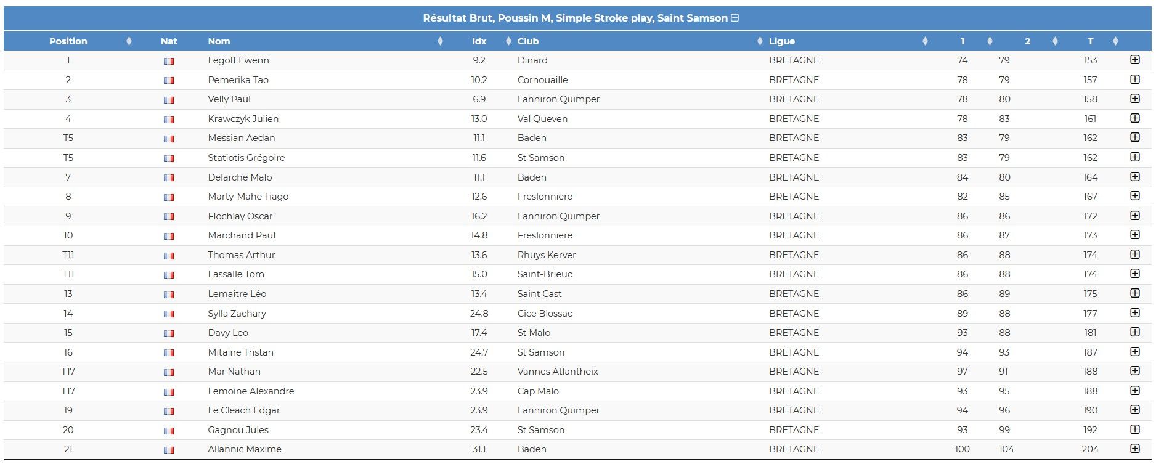Expand details for Delarche Malo
Screen dimensions: 1156x464
point(1135,177)
